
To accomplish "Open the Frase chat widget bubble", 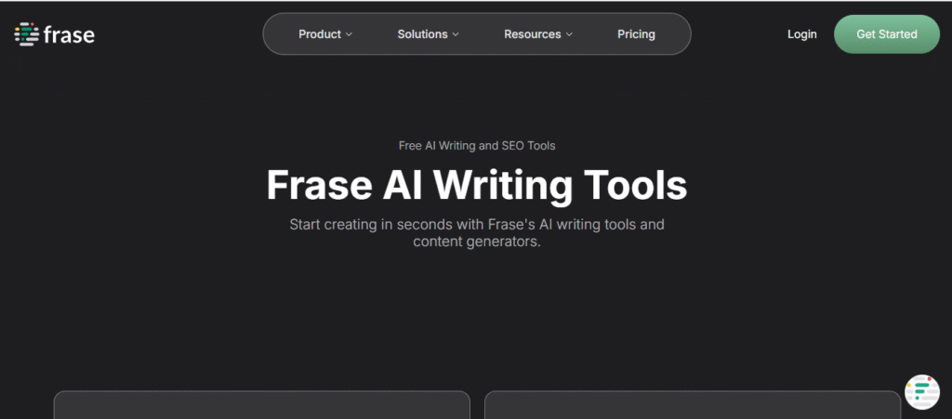I will [921, 391].
